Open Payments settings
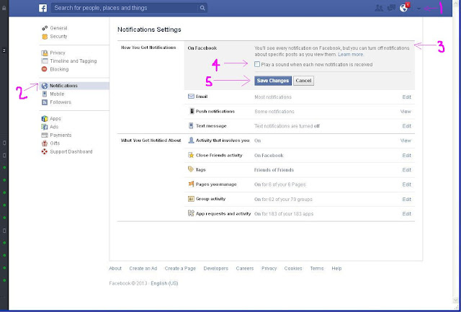Image resolution: width=461 pixels, height=312 pixels. (x=61, y=135)
